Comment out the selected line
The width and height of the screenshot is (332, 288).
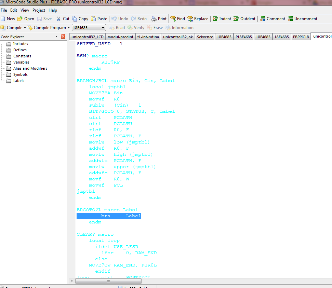[x=263, y=19]
